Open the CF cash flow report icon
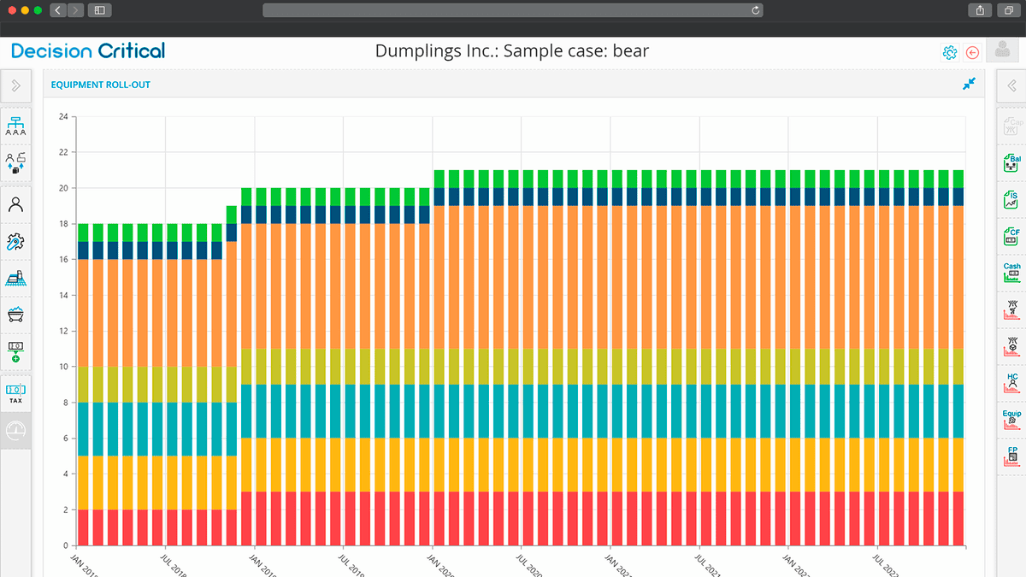The height and width of the screenshot is (577, 1026). [1012, 236]
